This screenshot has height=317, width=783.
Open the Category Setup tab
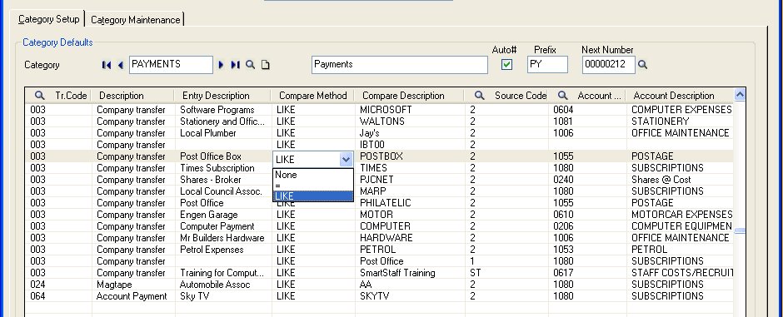coord(49,19)
